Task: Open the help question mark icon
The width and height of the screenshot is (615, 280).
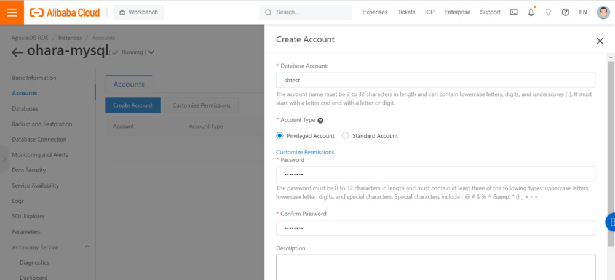Action: pos(565,12)
